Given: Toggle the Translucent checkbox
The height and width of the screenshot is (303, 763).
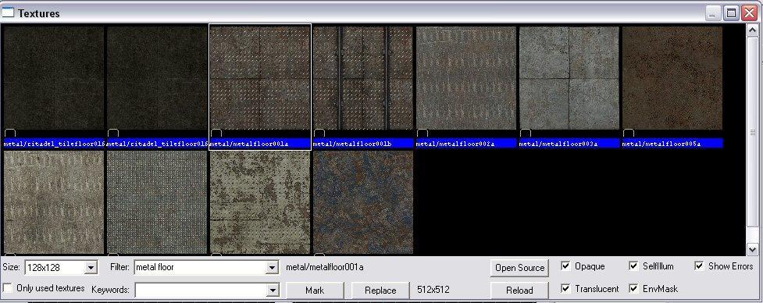Looking at the screenshot, I should pos(565,288).
